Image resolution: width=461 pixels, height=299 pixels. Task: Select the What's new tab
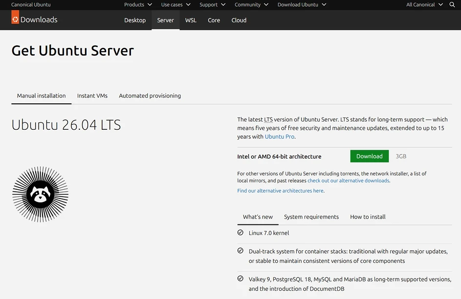(x=258, y=217)
